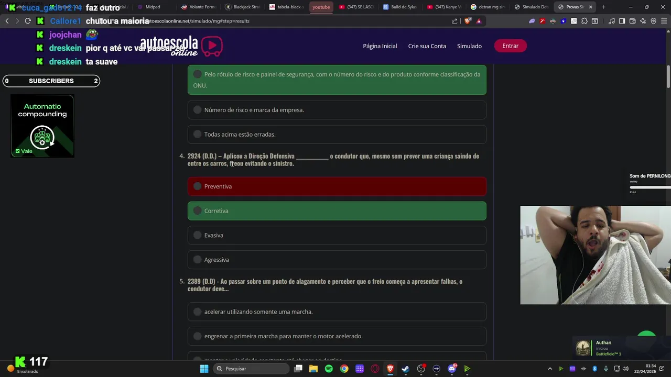The height and width of the screenshot is (377, 671).
Task: Switch to 'Simulado Detr' tab
Action: tap(532, 7)
